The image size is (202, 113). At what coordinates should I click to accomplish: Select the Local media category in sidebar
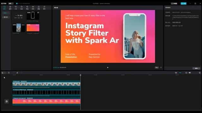pos(6,13)
